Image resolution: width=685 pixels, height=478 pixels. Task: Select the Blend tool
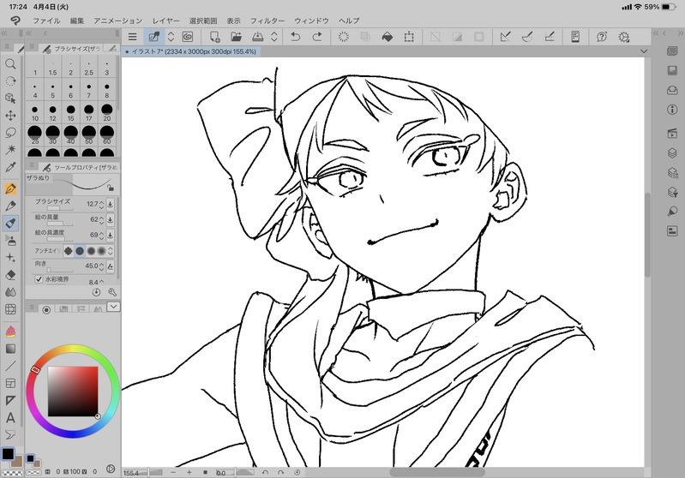click(x=10, y=291)
